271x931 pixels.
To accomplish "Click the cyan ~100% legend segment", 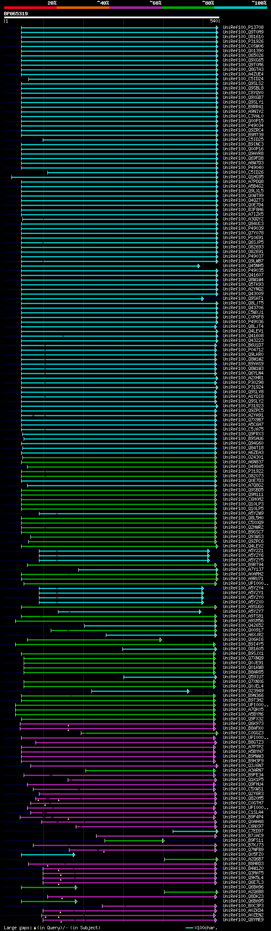I will pyautogui.click(x=241, y=8).
